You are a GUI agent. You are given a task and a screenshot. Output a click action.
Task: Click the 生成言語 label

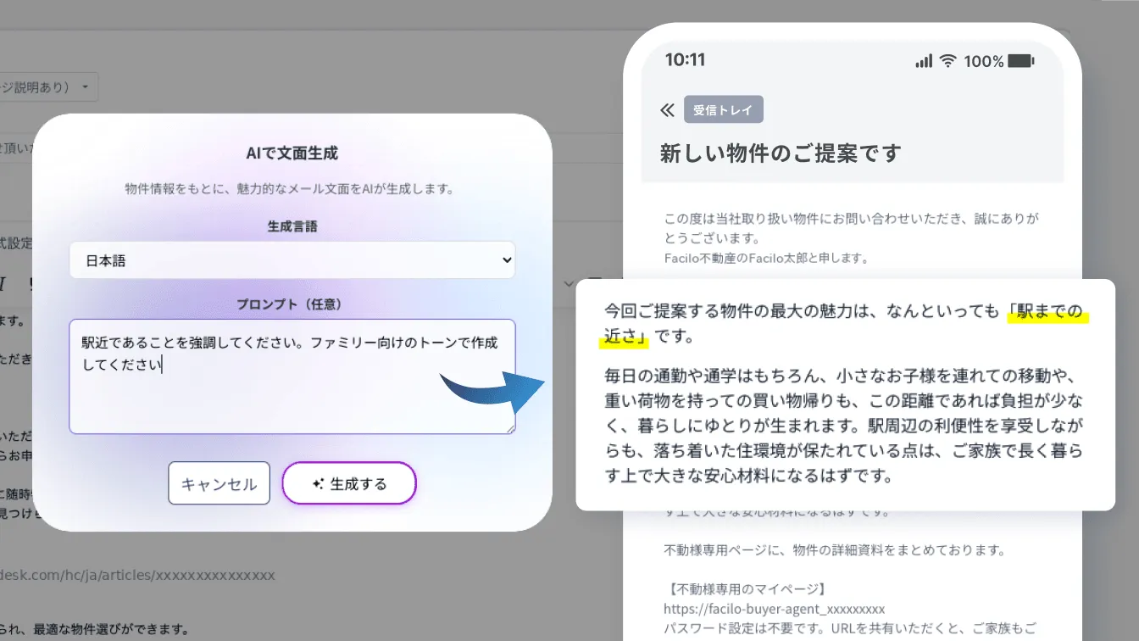pos(292,227)
